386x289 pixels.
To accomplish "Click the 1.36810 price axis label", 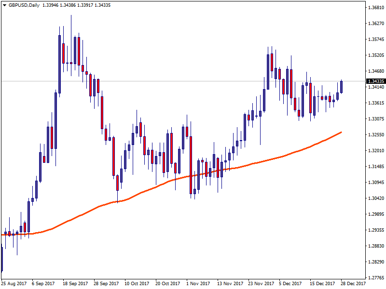I will click(x=374, y=8).
